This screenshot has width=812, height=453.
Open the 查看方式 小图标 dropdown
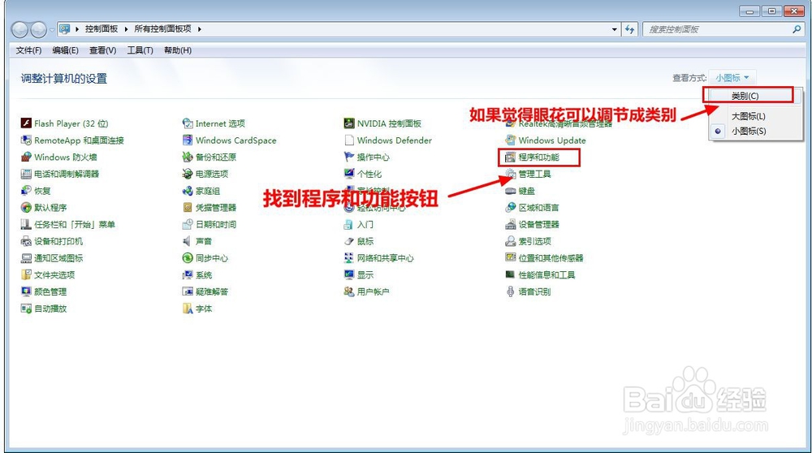[732, 78]
